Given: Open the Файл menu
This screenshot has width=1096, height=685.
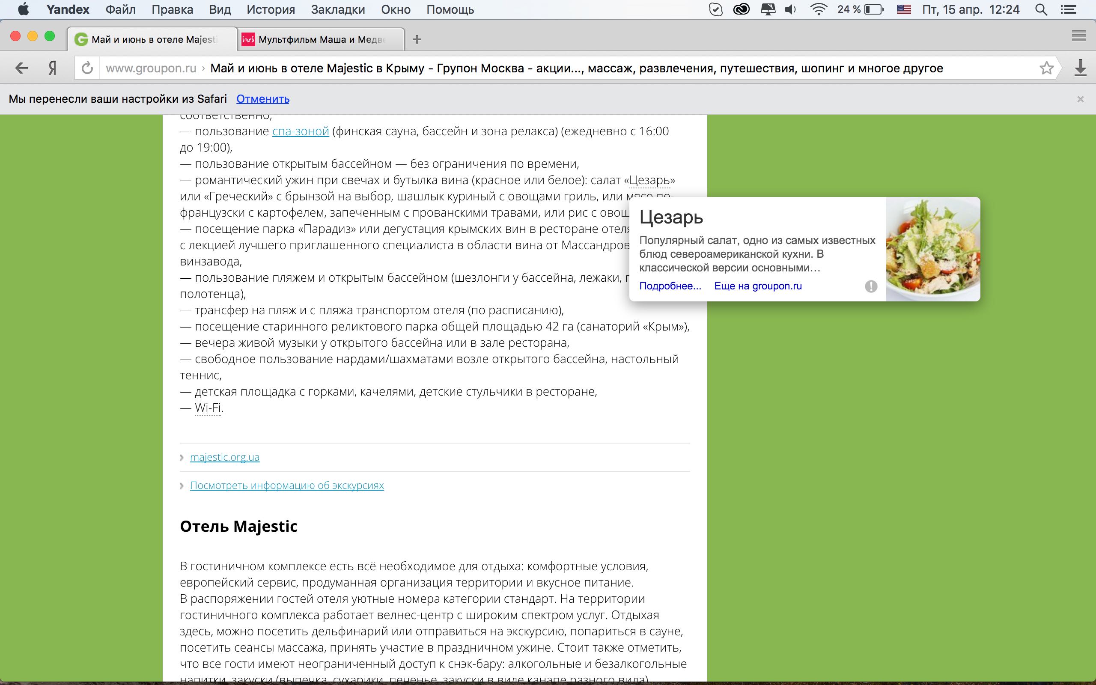Looking at the screenshot, I should (x=120, y=9).
